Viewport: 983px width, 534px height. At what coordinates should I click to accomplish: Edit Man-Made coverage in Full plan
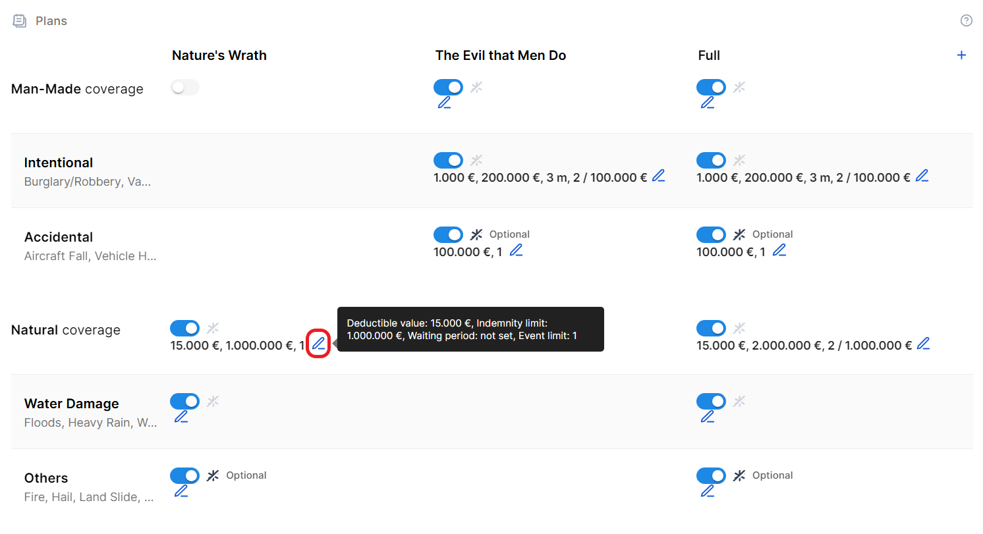(x=708, y=103)
